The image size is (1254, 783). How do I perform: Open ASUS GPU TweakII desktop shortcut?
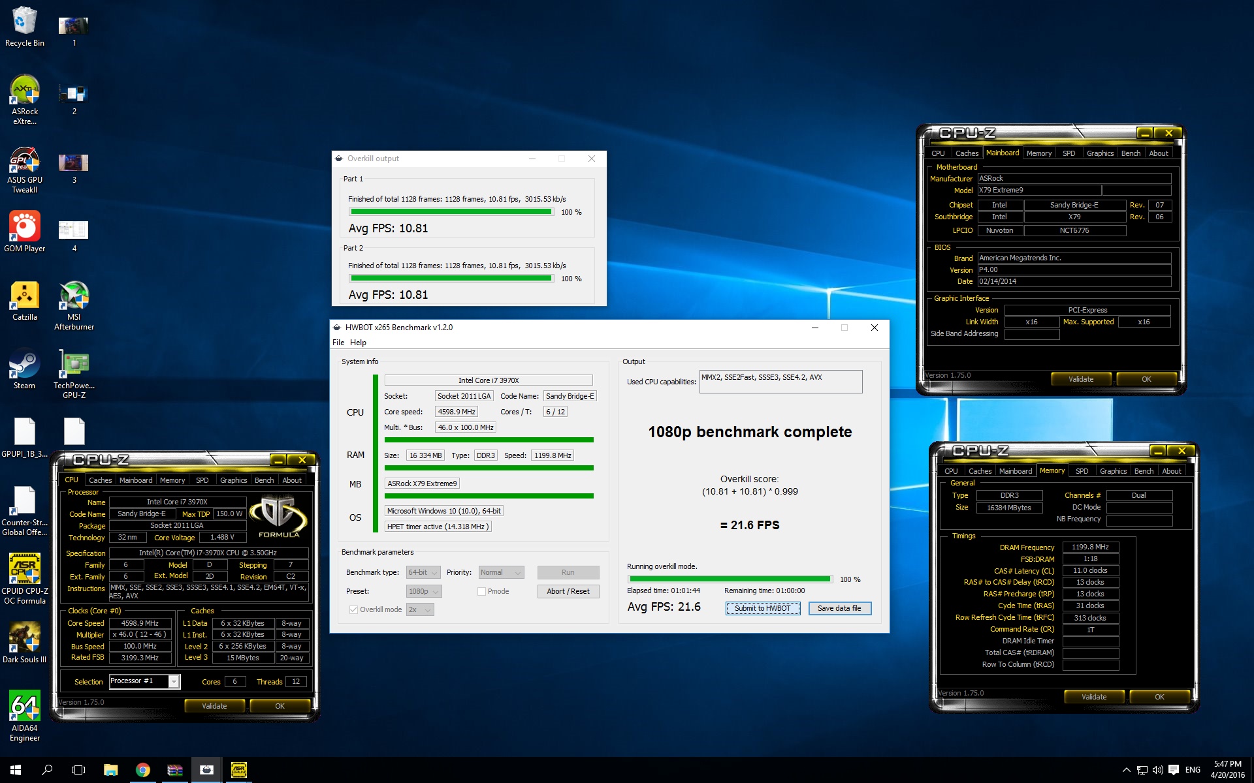25,170
